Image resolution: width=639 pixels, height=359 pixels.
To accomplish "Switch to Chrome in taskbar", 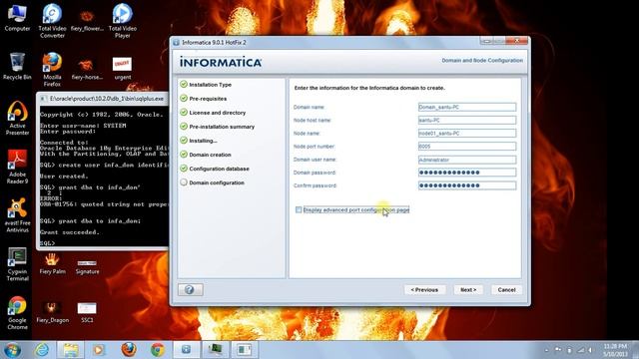I will [x=158, y=350].
